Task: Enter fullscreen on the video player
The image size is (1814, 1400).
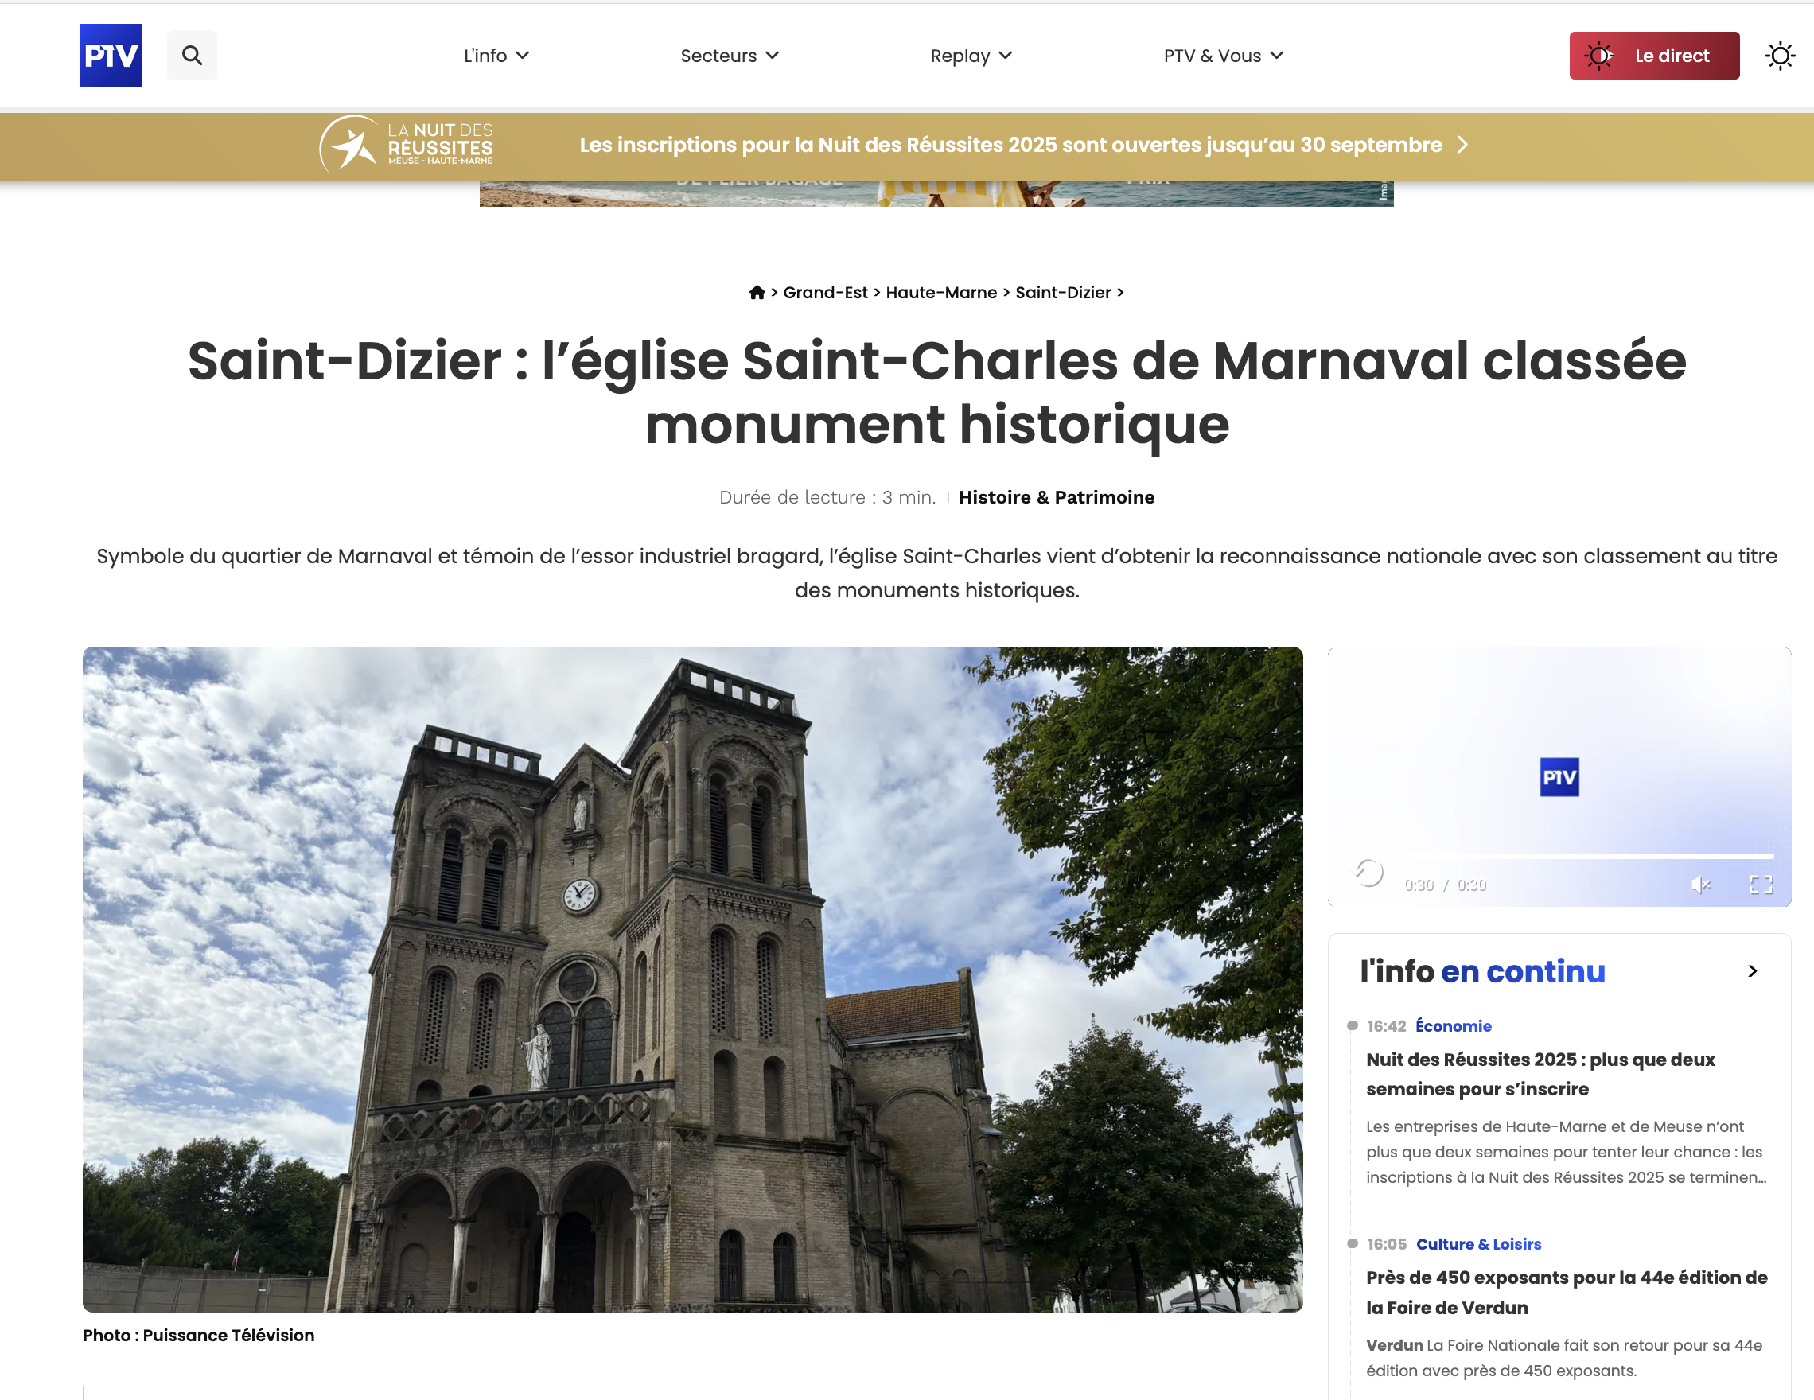Action: coord(1761,885)
